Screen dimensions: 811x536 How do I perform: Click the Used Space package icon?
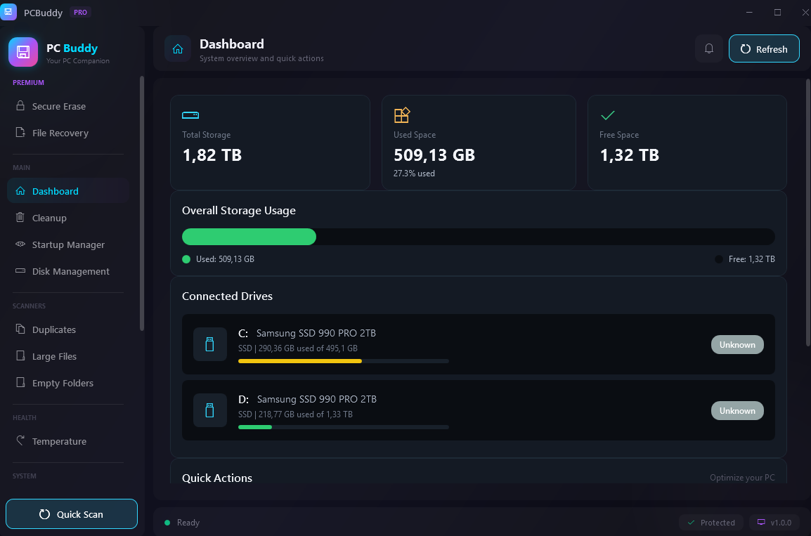point(402,115)
